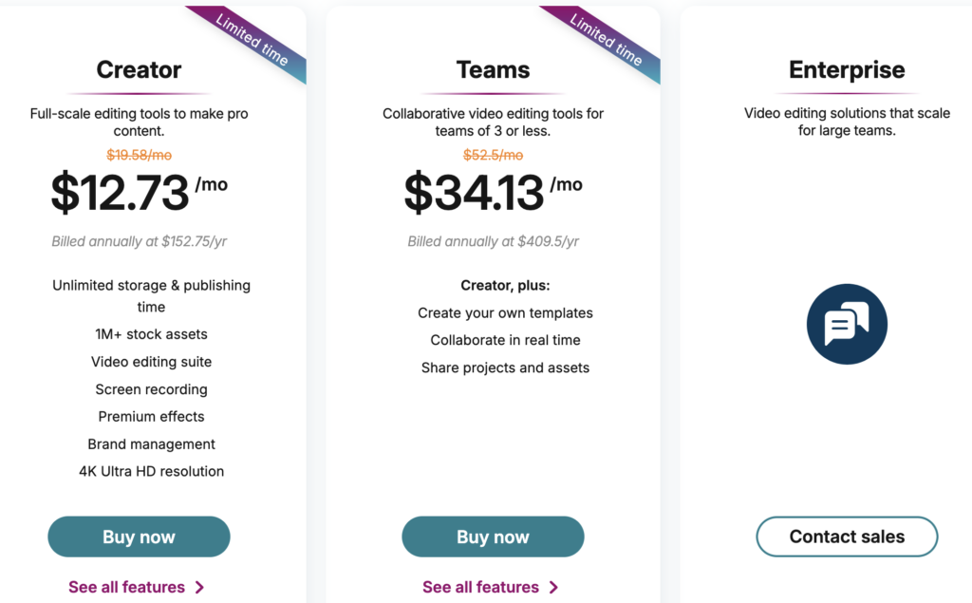Select the Creator plan heading
The width and height of the screenshot is (972, 603).
pyautogui.click(x=139, y=69)
